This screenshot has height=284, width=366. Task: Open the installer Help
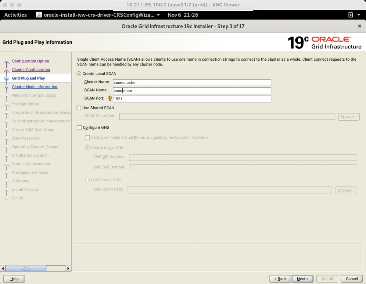click(14, 279)
